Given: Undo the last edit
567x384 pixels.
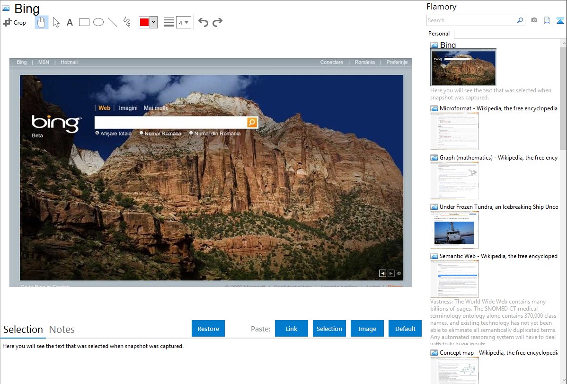Looking at the screenshot, I should pos(203,22).
